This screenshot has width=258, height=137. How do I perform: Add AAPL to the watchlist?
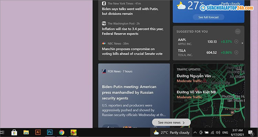pos(236,41)
